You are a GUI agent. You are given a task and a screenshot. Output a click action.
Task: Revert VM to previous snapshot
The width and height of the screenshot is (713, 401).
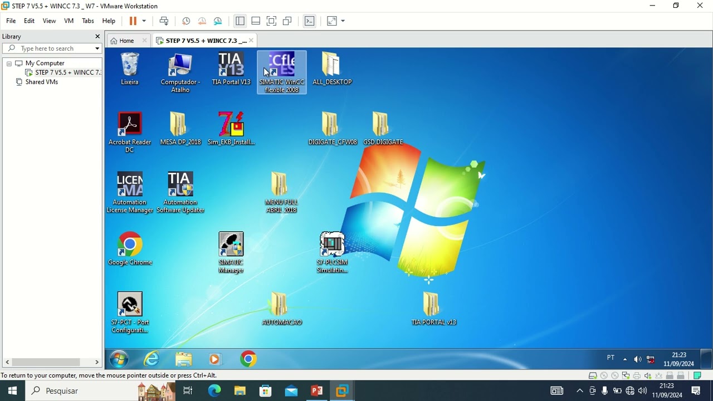click(x=202, y=21)
